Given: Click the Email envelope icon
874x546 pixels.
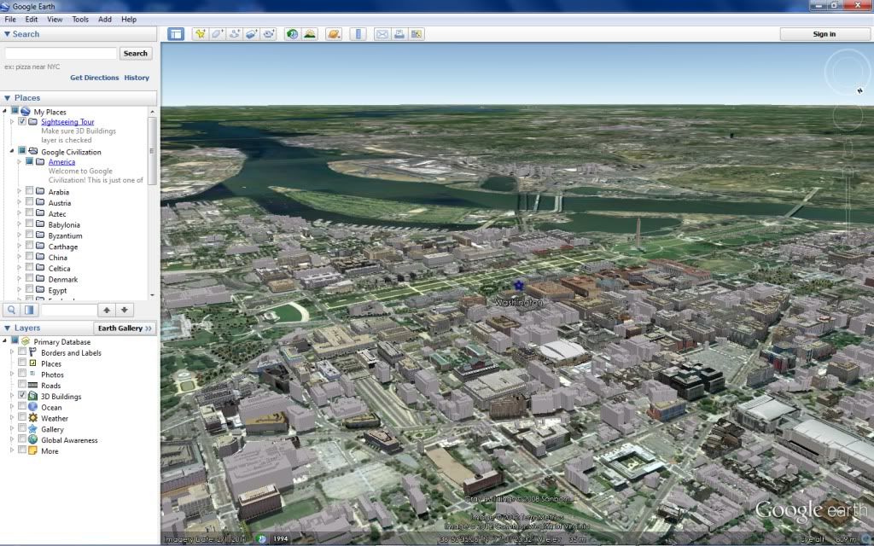Looking at the screenshot, I should (x=382, y=34).
